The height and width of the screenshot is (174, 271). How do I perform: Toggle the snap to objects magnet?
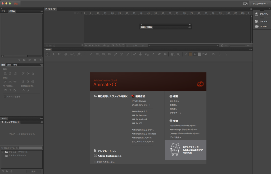[x=214, y=54]
